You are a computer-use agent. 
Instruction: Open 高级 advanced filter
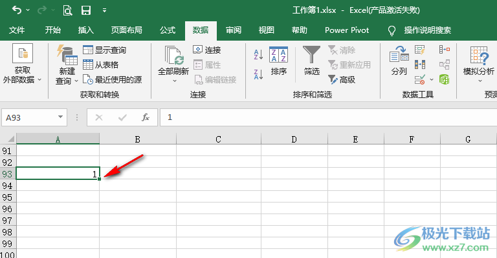[342, 79]
